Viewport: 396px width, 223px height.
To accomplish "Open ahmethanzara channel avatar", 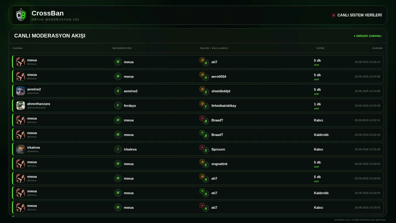I will pyautogui.click(x=21, y=106).
